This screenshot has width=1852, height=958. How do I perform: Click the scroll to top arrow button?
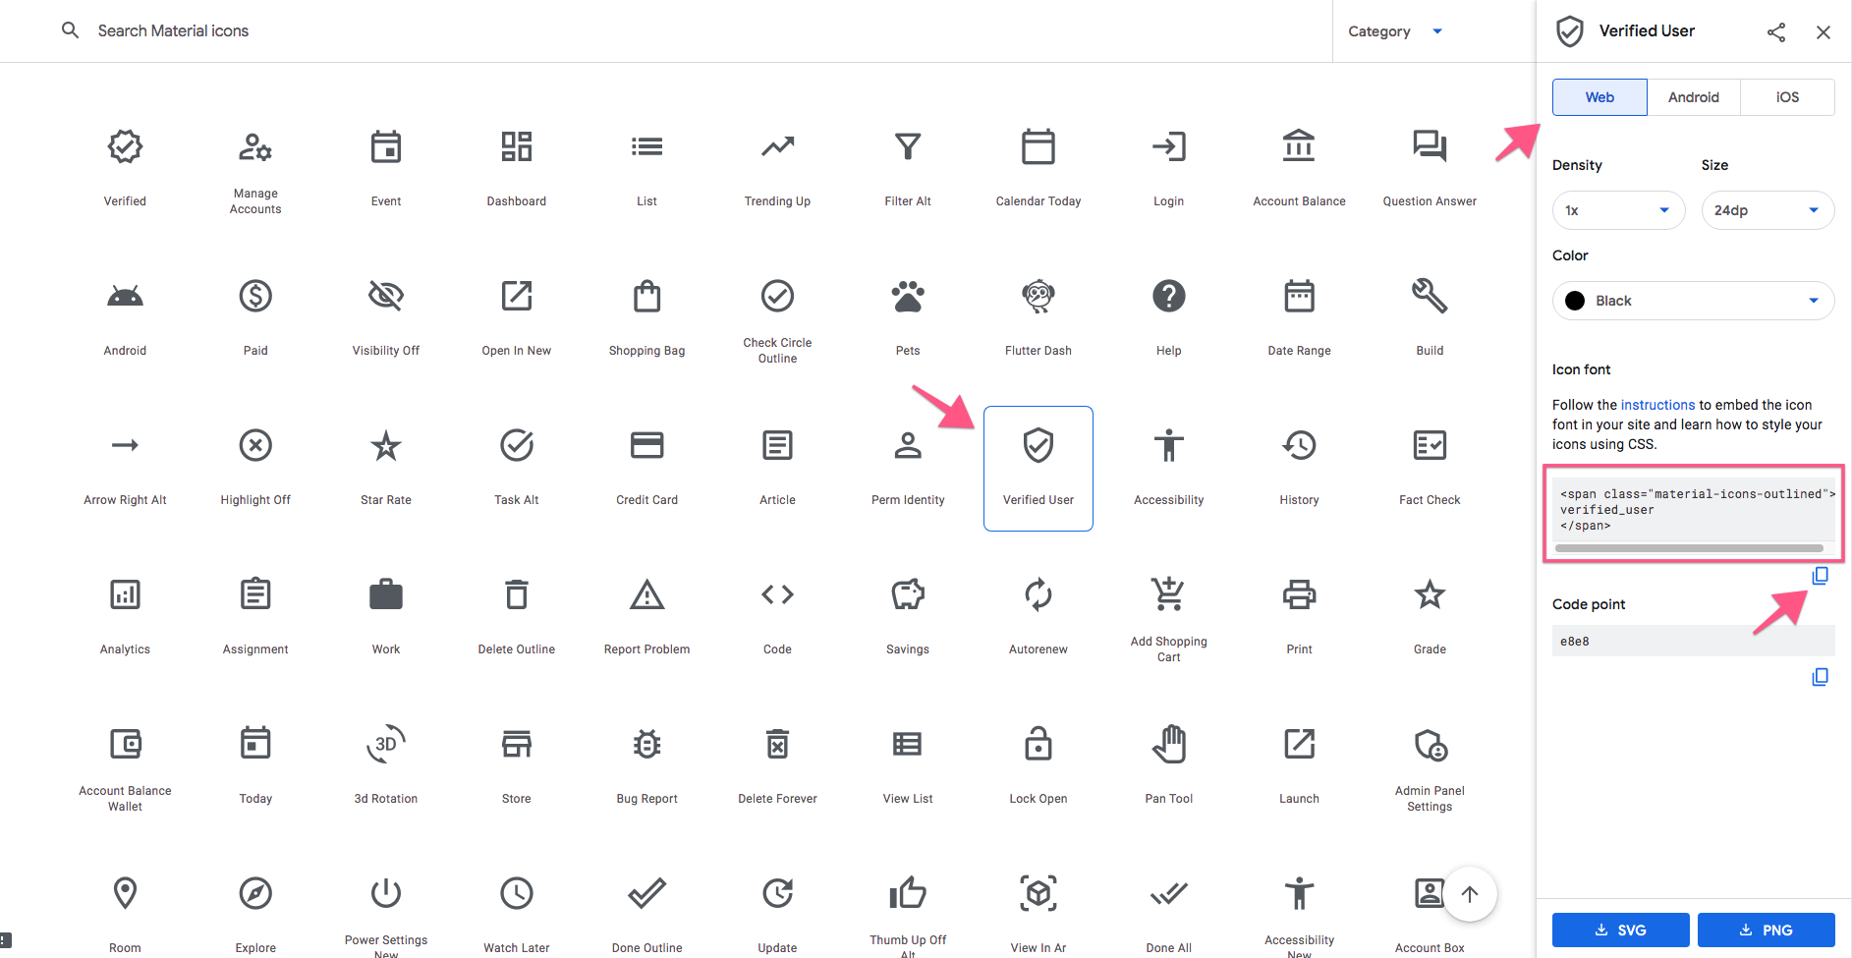pos(1470,894)
